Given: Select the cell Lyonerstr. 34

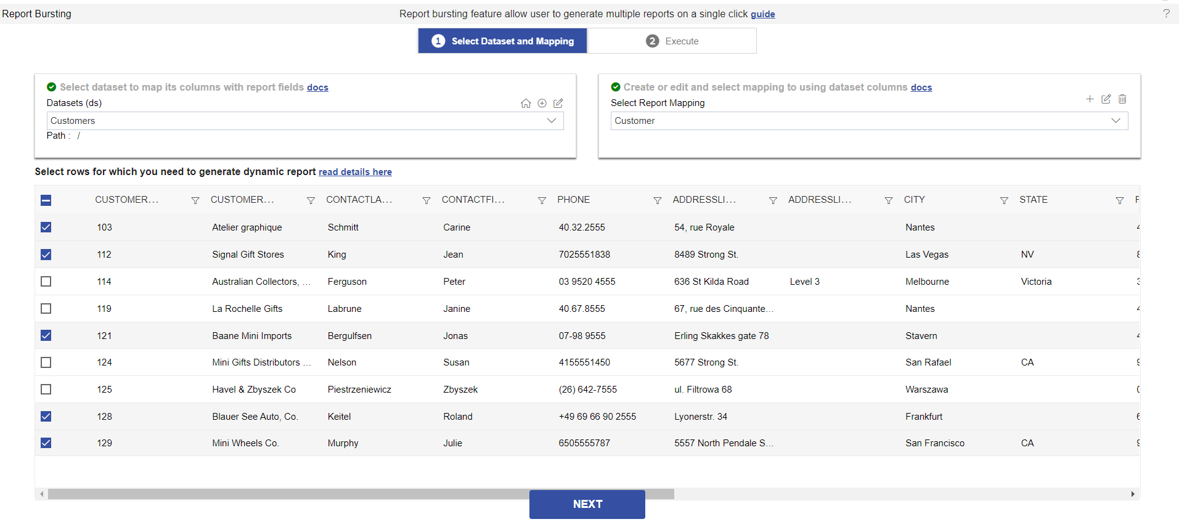Looking at the screenshot, I should [701, 417].
